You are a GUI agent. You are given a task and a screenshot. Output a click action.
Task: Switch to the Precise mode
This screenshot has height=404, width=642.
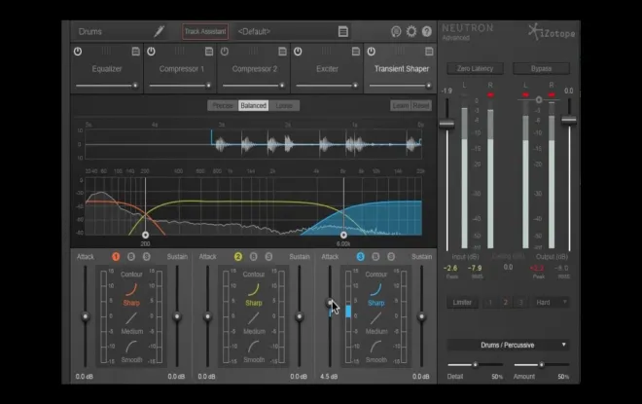pos(223,106)
